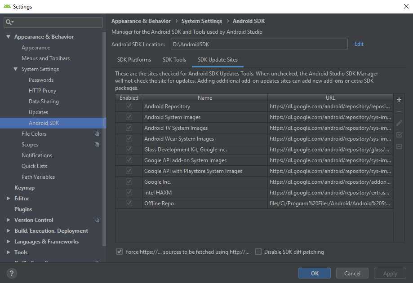Click the project-level icon beside File Colors
This screenshot has width=413, height=283.
pyautogui.click(x=97, y=134)
